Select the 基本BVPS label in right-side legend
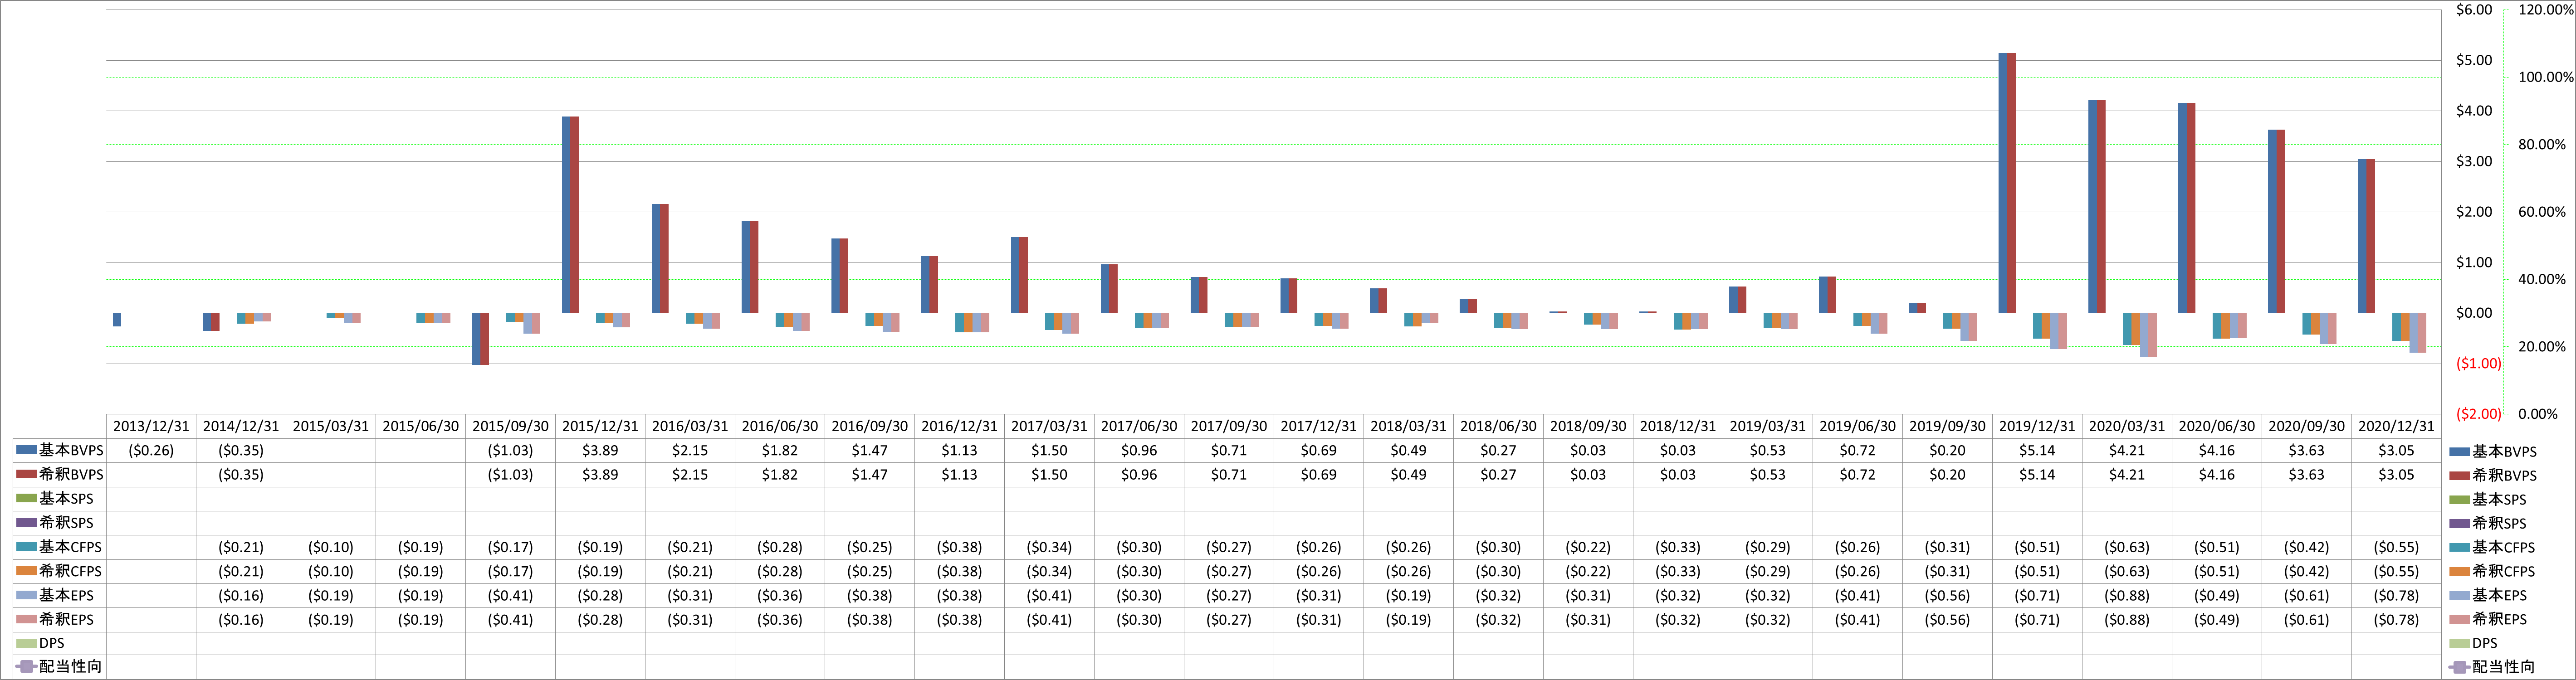2576x680 pixels. [2505, 451]
